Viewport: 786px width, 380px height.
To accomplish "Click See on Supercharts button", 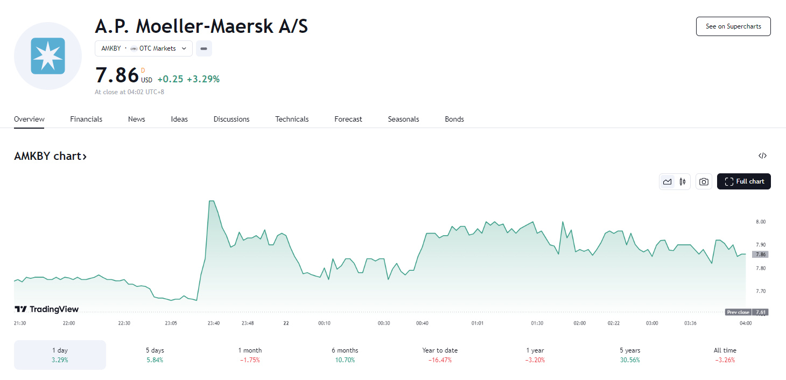I will pos(733,26).
